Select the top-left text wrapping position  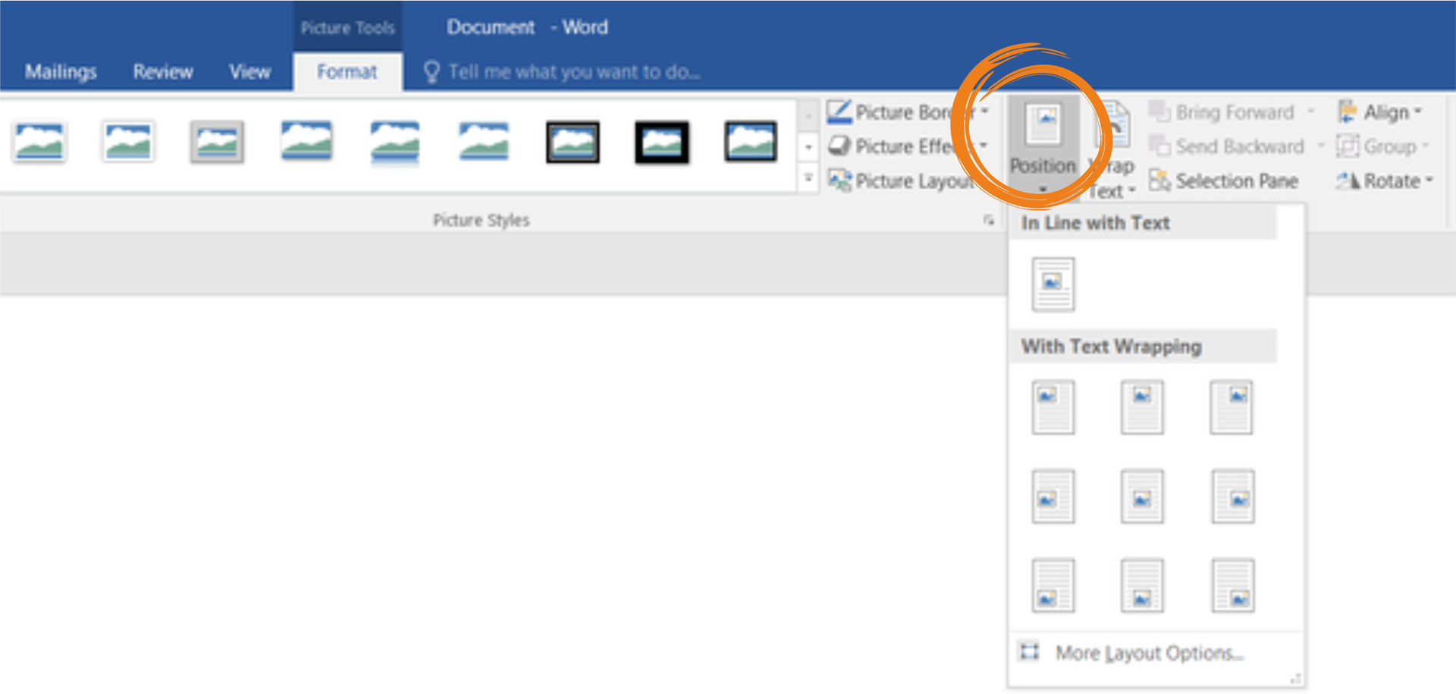[x=1053, y=407]
